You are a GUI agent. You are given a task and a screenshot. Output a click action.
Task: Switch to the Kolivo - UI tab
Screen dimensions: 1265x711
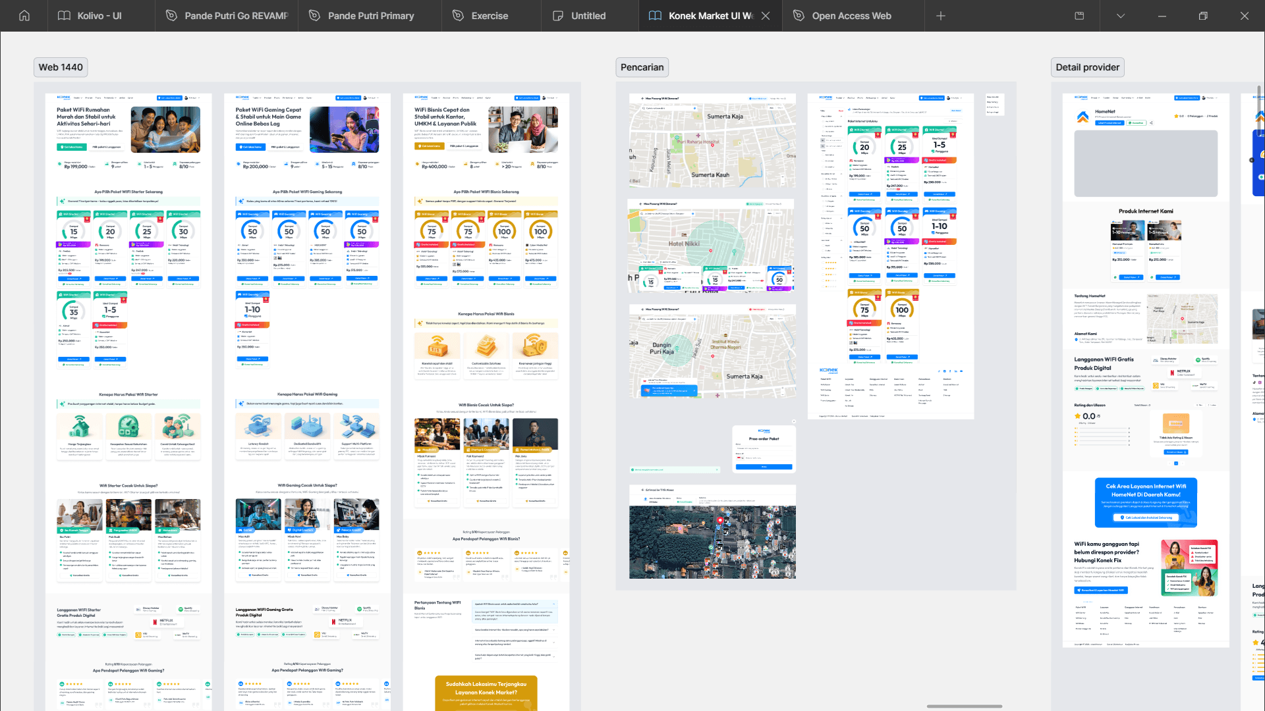pos(100,16)
